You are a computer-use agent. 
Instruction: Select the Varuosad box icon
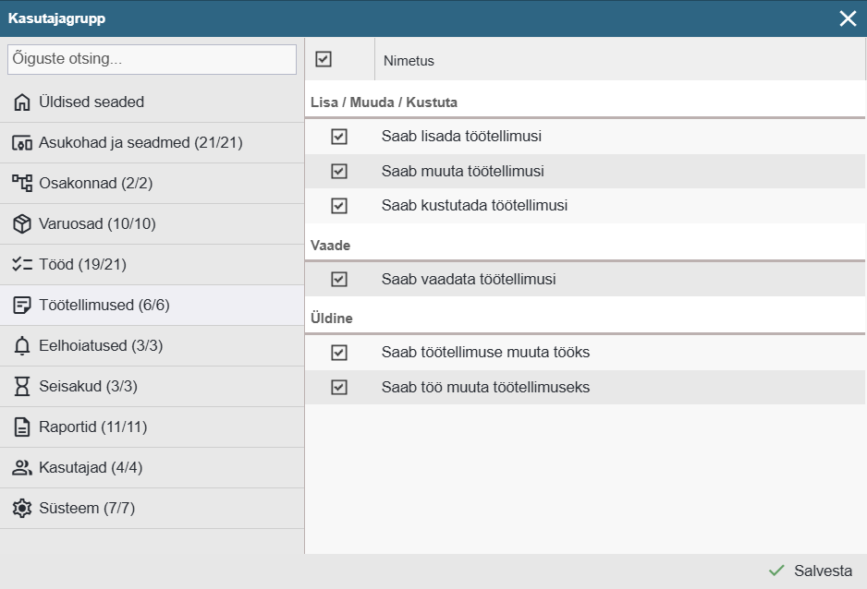point(22,224)
